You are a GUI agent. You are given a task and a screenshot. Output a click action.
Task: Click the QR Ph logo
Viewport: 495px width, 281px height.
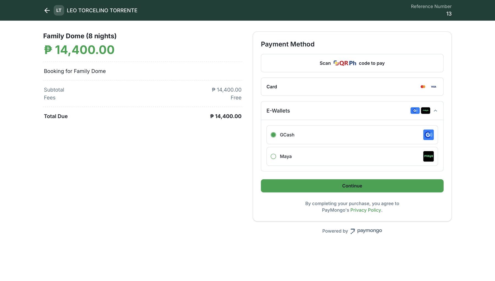tap(345, 63)
